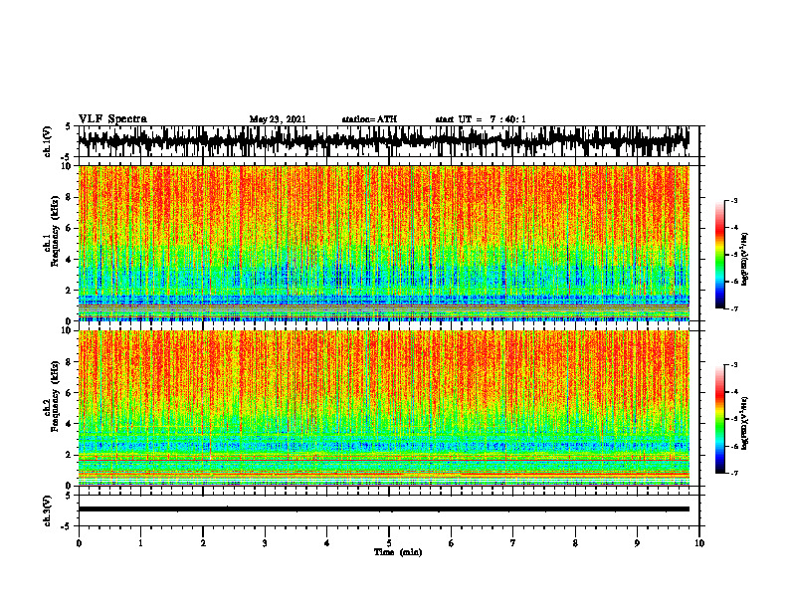Click the time-axis tick label '2'
The height and width of the screenshot is (609, 788).
(x=203, y=543)
